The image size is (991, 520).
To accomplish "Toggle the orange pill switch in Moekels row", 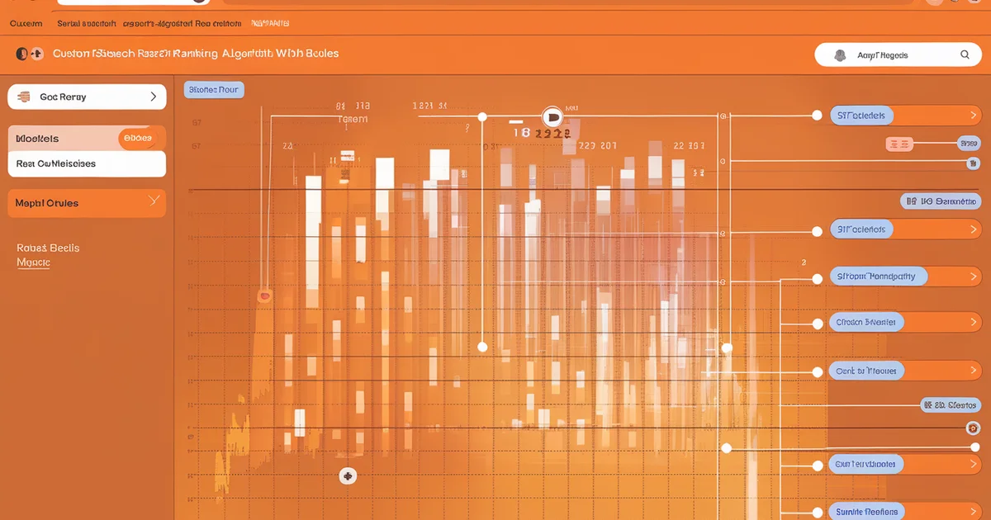I will coord(139,139).
